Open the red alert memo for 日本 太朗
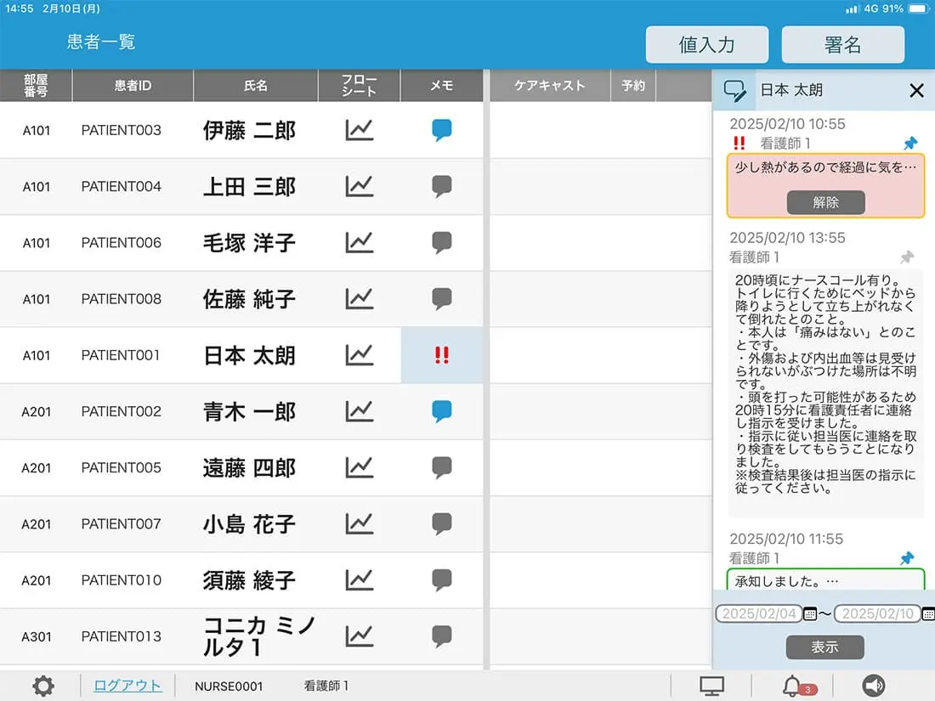This screenshot has height=701, width=935. [x=441, y=355]
